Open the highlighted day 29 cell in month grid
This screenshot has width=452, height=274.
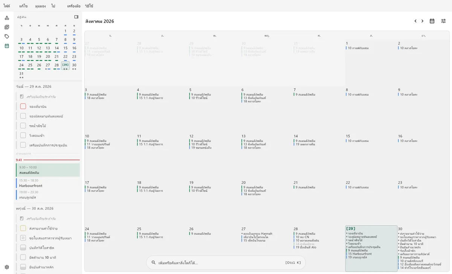(371, 248)
